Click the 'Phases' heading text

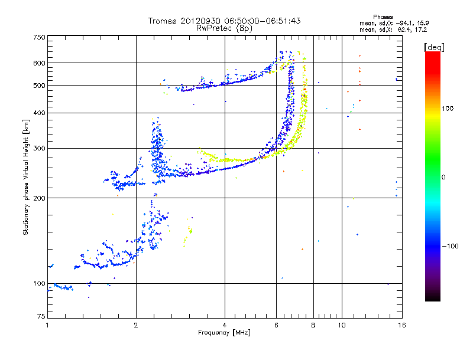383,17
